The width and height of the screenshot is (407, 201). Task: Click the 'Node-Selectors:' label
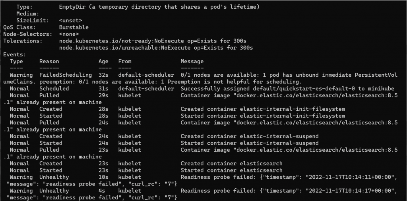[27, 34]
